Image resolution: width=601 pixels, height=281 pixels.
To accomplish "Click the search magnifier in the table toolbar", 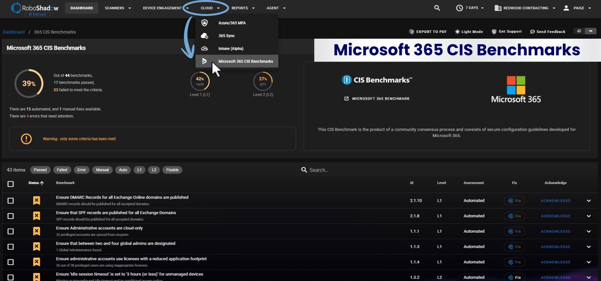I will click(x=304, y=170).
